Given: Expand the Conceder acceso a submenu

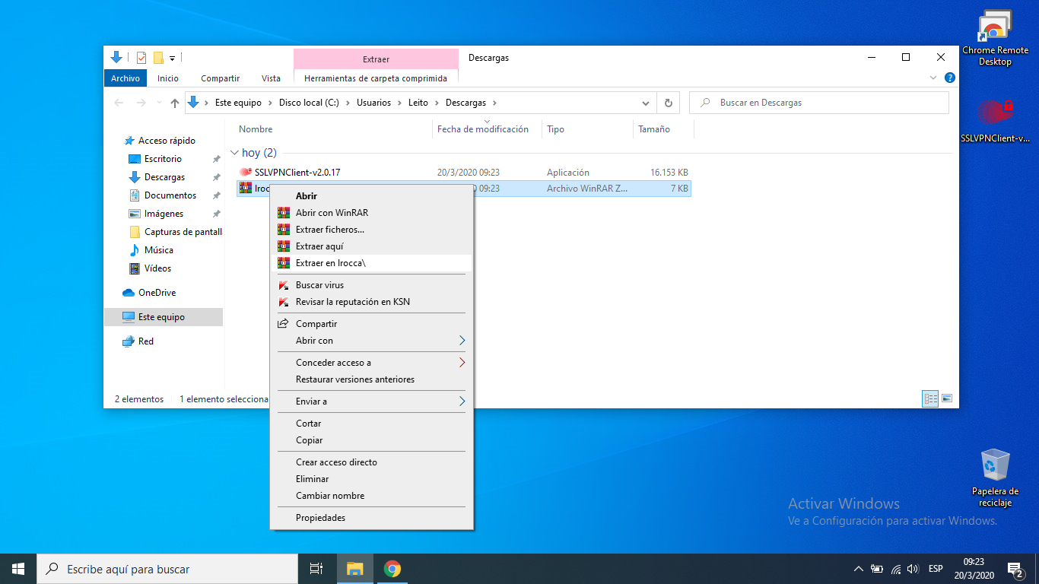Looking at the screenshot, I should coord(372,363).
